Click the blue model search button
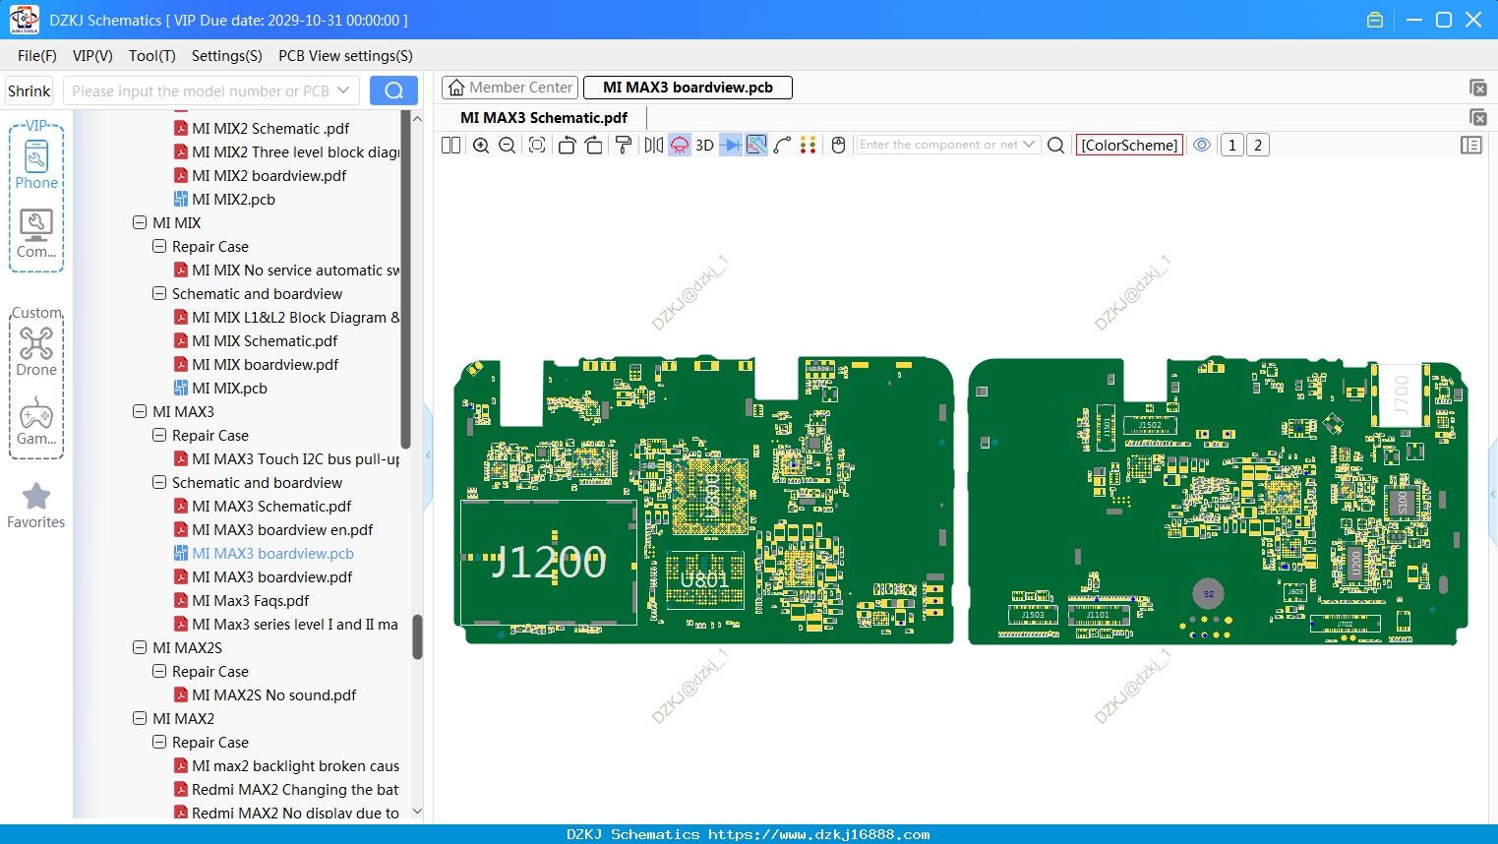 tap(393, 90)
